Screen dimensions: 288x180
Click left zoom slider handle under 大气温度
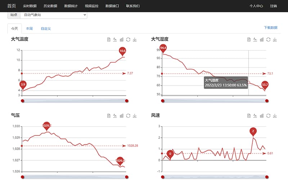pyautogui.click(x=22, y=101)
